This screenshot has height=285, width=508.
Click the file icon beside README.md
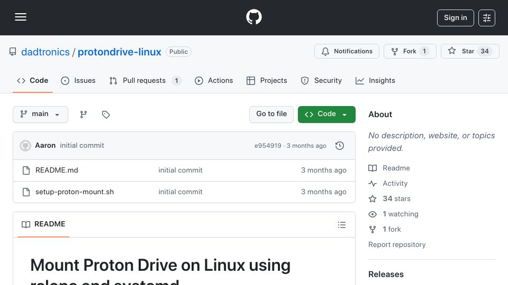[26, 170]
